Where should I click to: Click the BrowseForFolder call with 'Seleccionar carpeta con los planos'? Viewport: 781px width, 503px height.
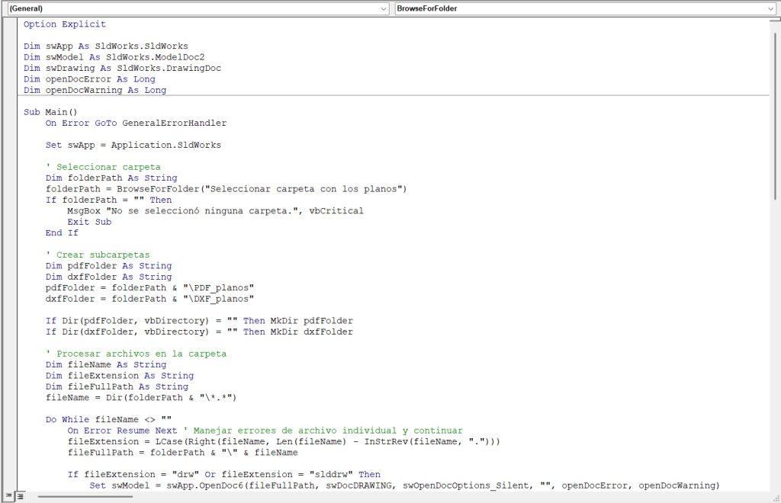pos(226,188)
